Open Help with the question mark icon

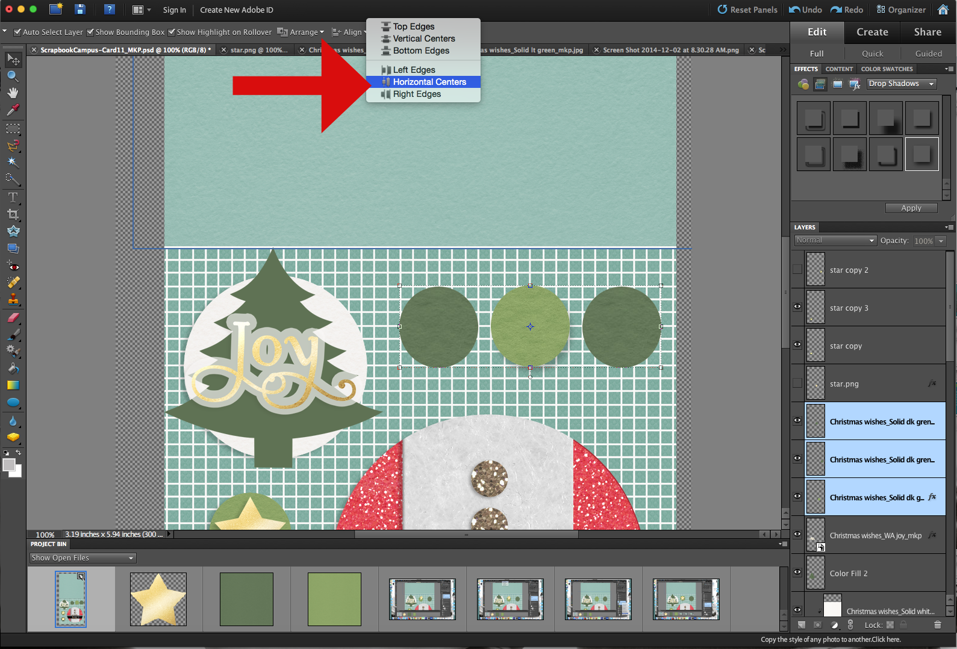109,9
